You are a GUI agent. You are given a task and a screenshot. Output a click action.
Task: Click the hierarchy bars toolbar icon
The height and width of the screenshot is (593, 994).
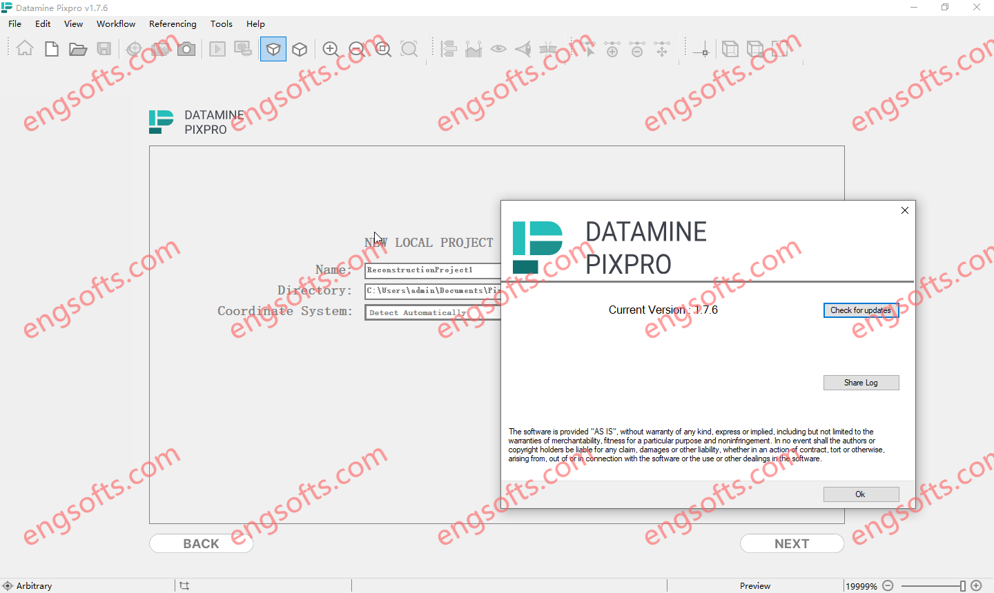(x=449, y=49)
